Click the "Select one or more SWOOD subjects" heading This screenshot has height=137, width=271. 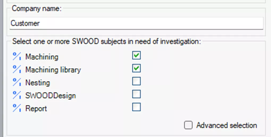(x=106, y=42)
